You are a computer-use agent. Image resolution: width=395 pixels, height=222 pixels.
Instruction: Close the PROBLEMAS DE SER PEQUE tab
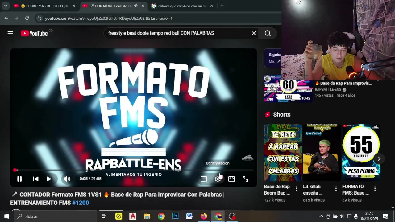[x=74, y=6]
